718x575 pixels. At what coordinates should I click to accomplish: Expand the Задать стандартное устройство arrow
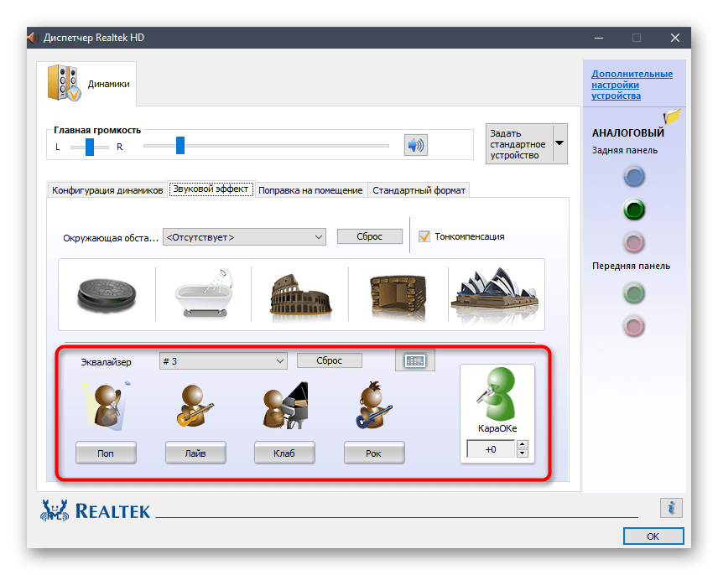[x=559, y=142]
